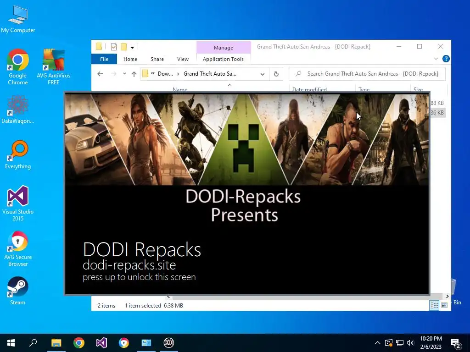Open the File tab in Explorer
This screenshot has height=352, width=470.
point(104,59)
